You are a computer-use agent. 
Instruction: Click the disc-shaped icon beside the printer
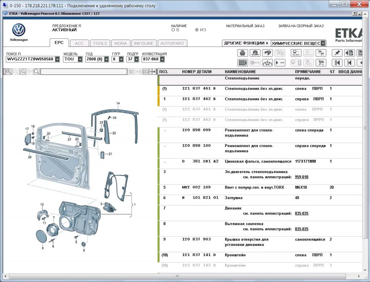click(255, 53)
